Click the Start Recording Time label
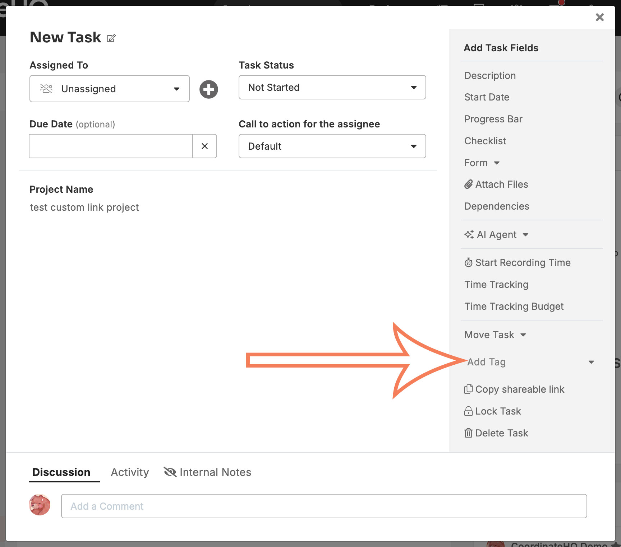The width and height of the screenshot is (621, 547). [x=523, y=263]
